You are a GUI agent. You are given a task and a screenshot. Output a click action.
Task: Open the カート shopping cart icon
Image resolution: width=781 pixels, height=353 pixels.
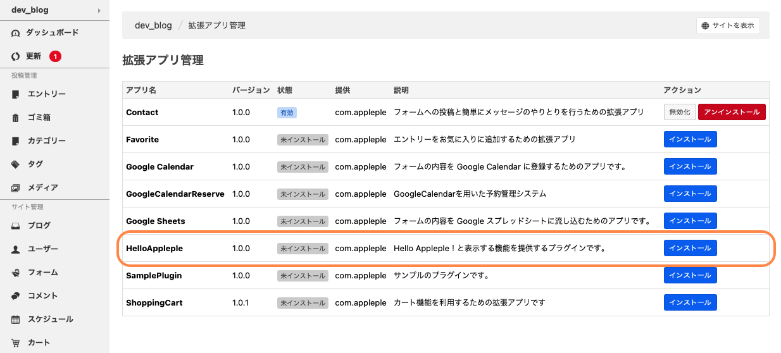click(16, 343)
